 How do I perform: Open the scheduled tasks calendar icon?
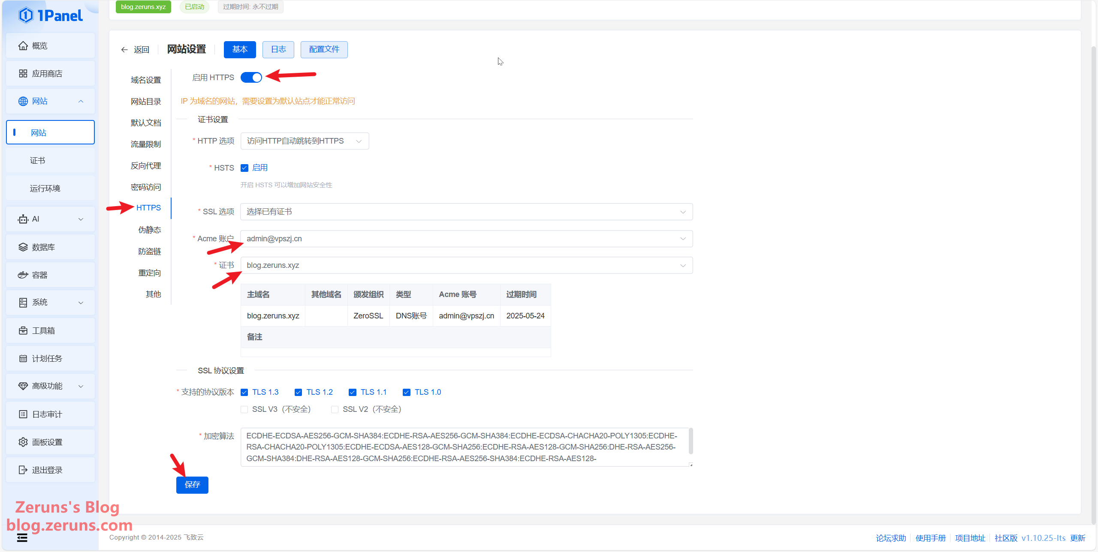tap(23, 359)
